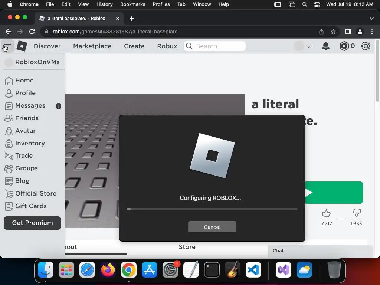Expand the Chrome tab search chevron
380x285 pixels.
pos(372,19)
